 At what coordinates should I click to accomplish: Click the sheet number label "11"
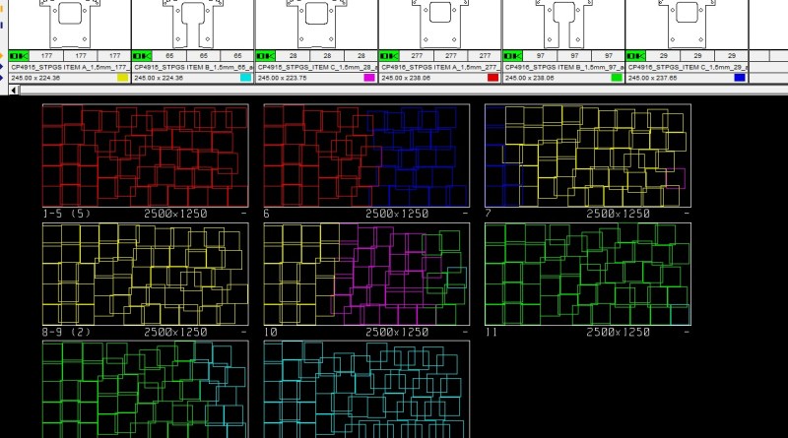[x=491, y=332]
